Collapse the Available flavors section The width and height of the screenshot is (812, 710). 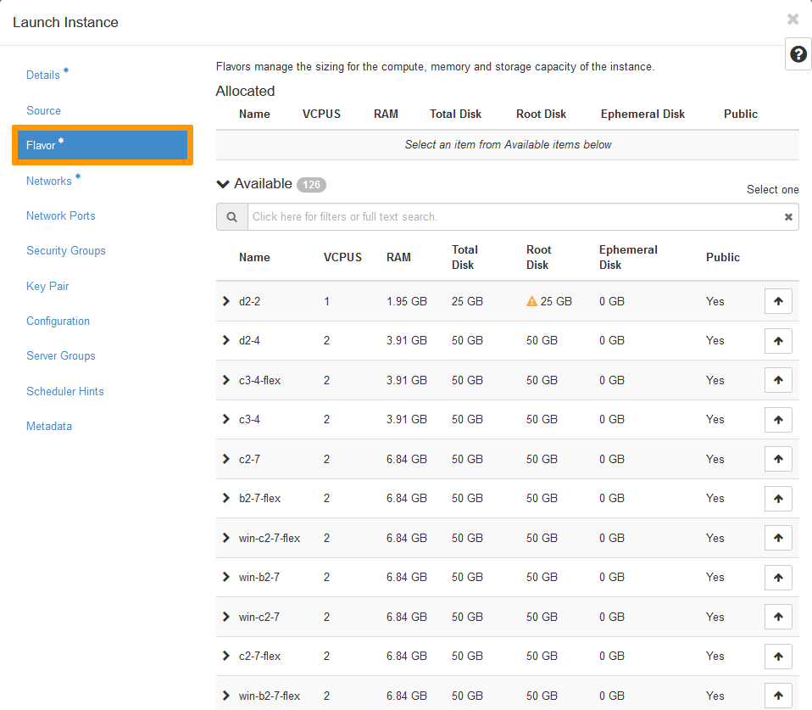(223, 184)
